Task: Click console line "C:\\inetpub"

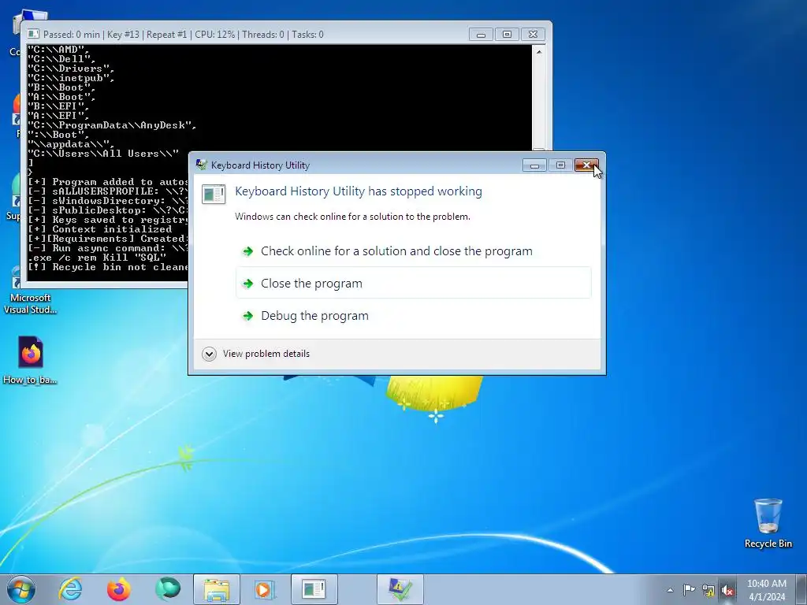Action: coord(70,78)
